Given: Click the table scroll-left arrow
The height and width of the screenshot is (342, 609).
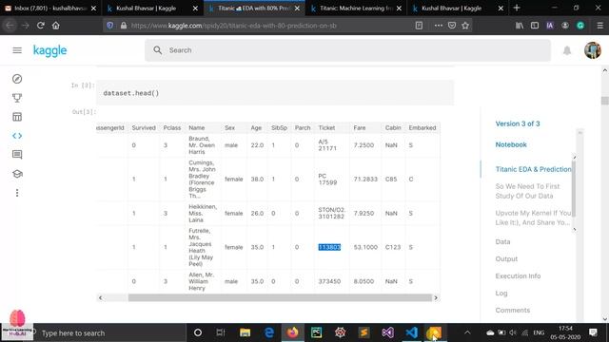Looking at the screenshot, I should [x=101, y=297].
